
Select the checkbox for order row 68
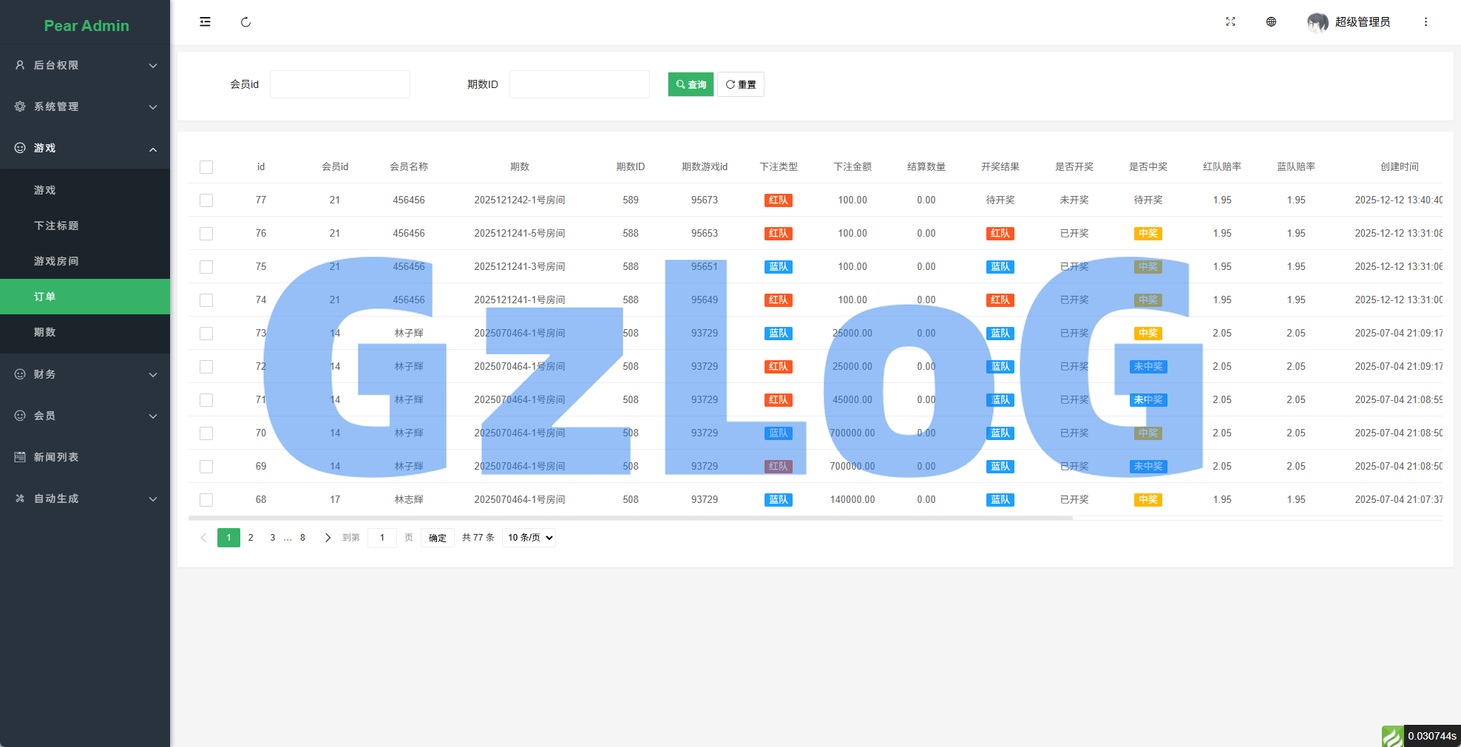[206, 500]
